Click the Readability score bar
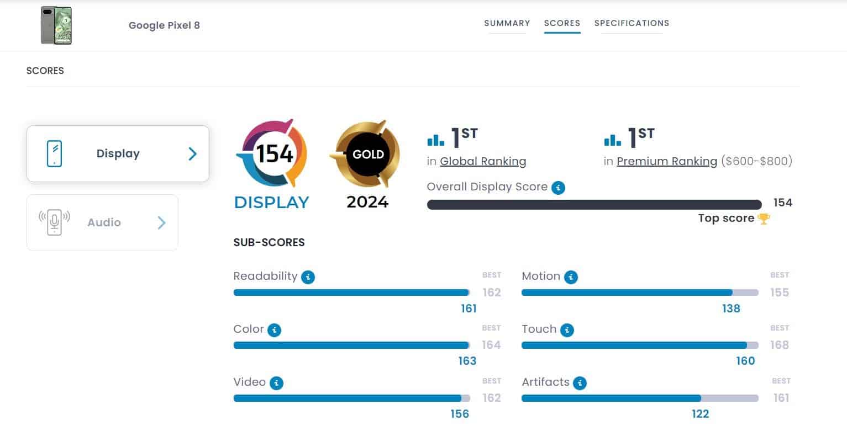Viewport: 847px width, 431px height. tap(352, 292)
